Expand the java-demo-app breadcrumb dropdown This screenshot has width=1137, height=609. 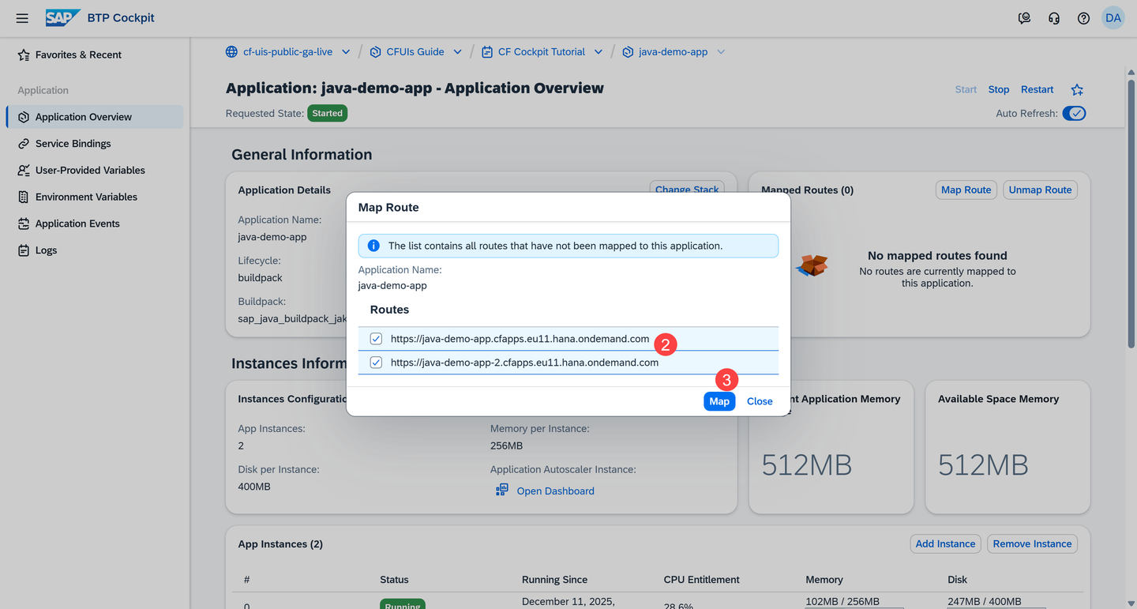[721, 52]
